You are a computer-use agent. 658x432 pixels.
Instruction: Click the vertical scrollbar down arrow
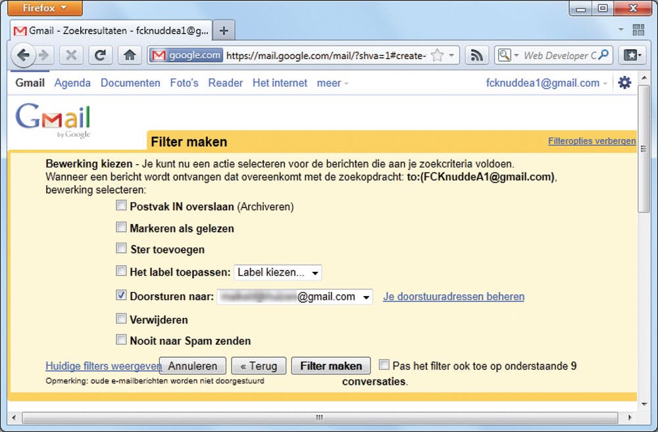[x=644, y=404]
